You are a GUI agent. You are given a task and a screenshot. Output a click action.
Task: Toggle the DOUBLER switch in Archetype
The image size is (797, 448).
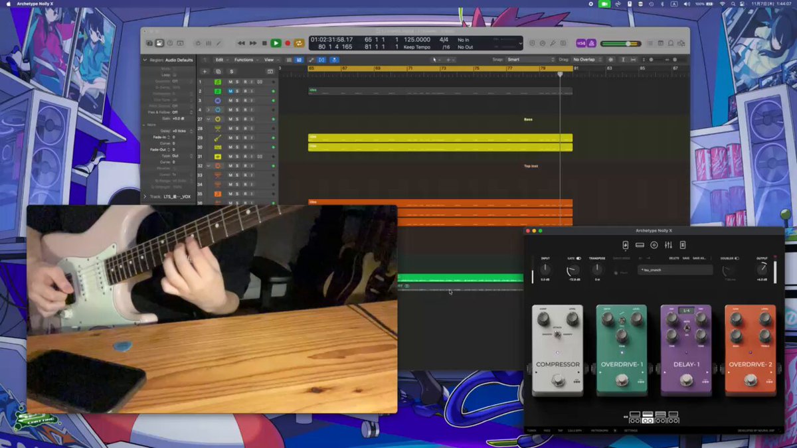pyautogui.click(x=737, y=258)
